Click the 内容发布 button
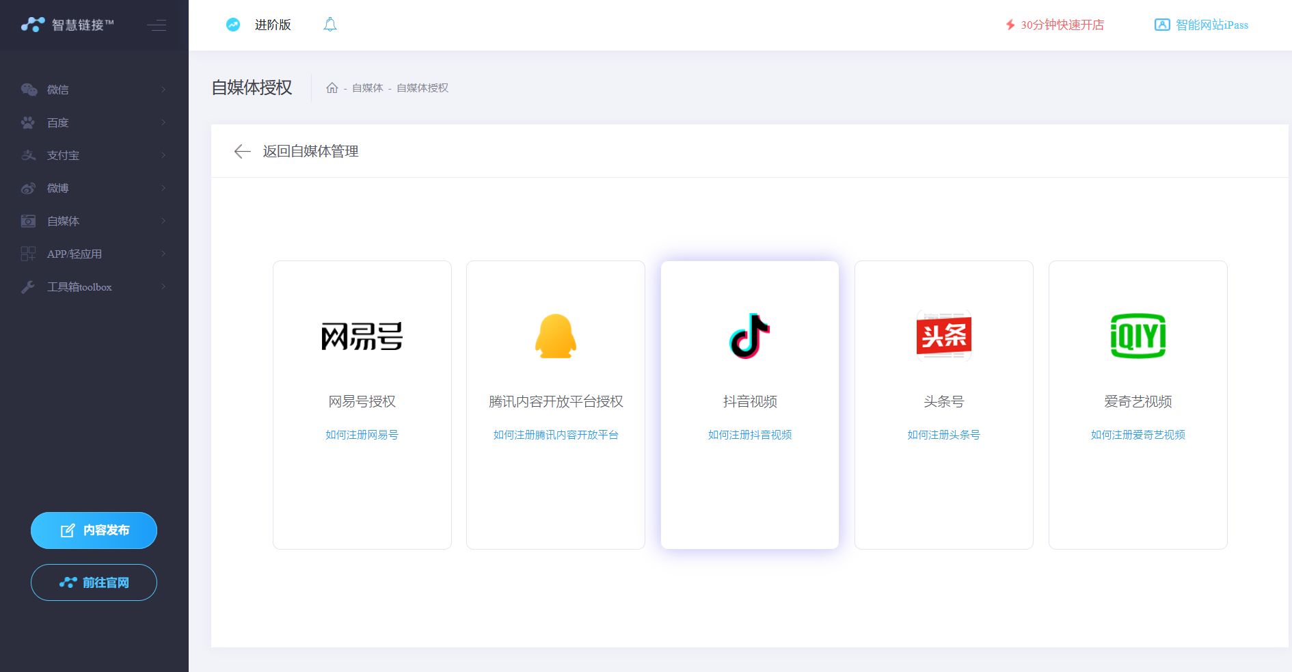Viewport: 1292px width, 672px height. tap(94, 530)
